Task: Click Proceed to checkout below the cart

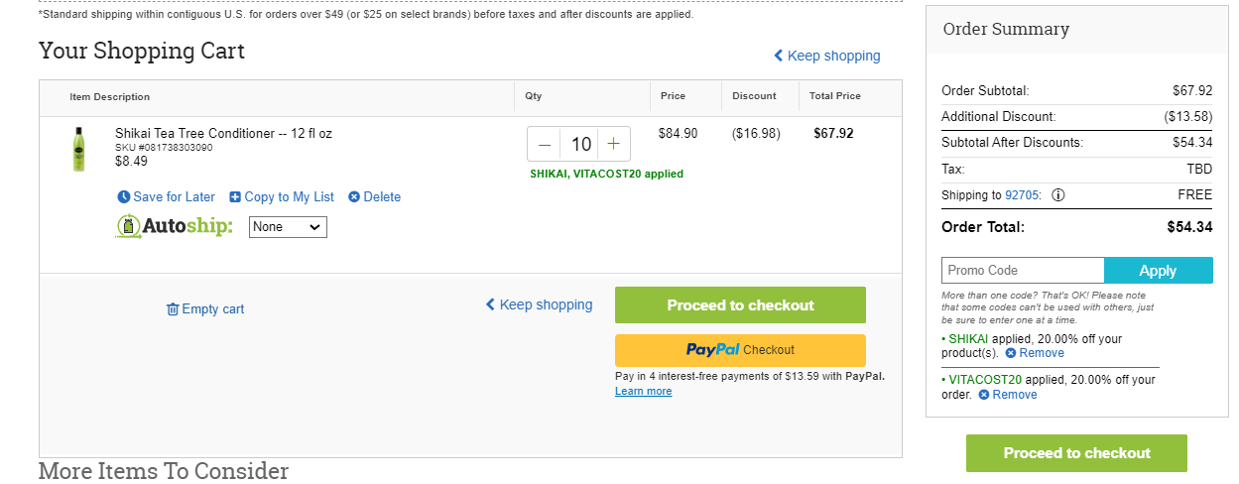Action: tap(740, 305)
